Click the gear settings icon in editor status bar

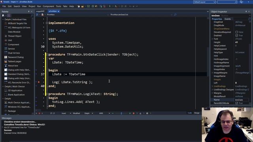(147, 113)
